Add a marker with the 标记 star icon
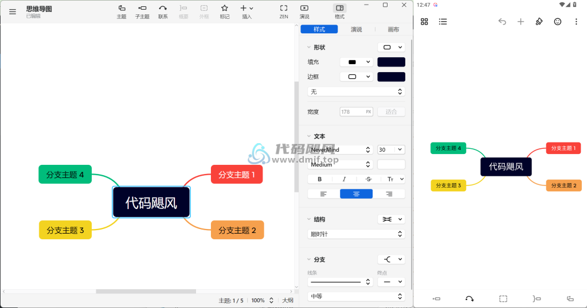 (225, 11)
